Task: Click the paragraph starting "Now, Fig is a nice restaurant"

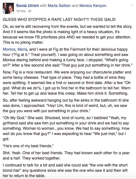Action: click(x=67, y=83)
